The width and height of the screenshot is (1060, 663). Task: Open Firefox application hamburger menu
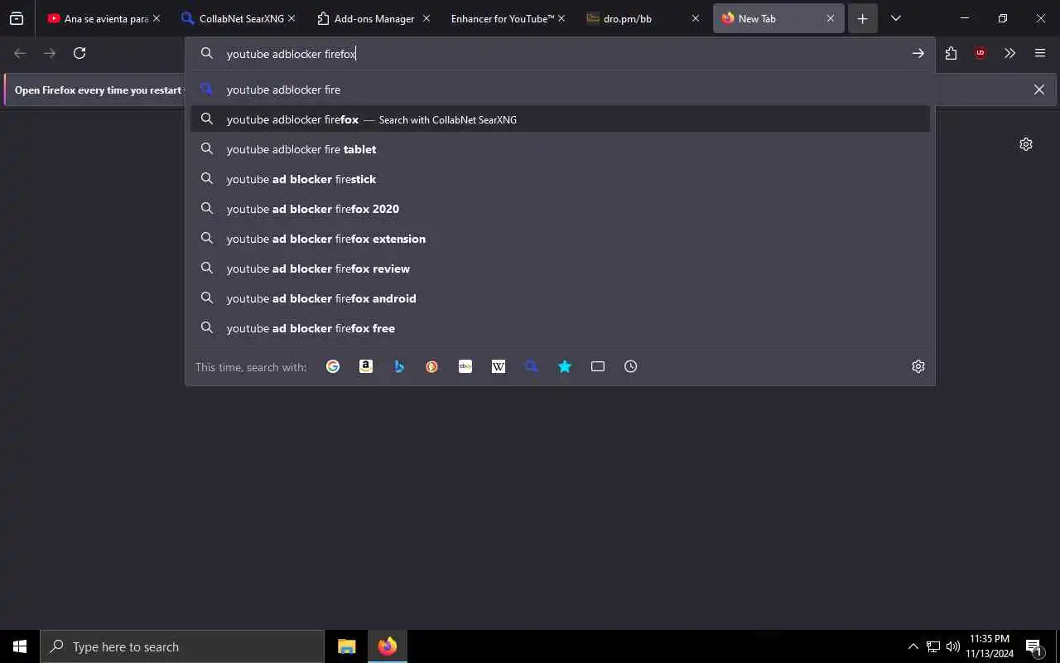(x=1040, y=53)
